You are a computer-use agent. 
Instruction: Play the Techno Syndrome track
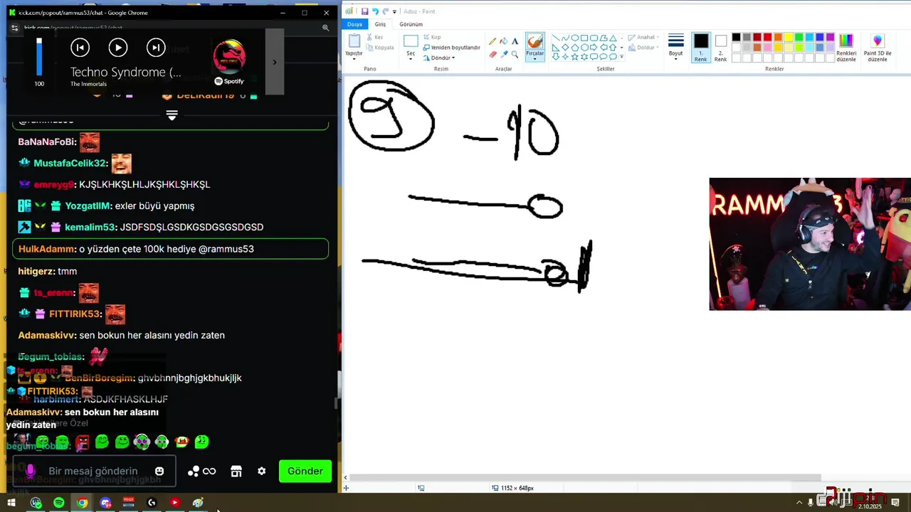pos(118,48)
